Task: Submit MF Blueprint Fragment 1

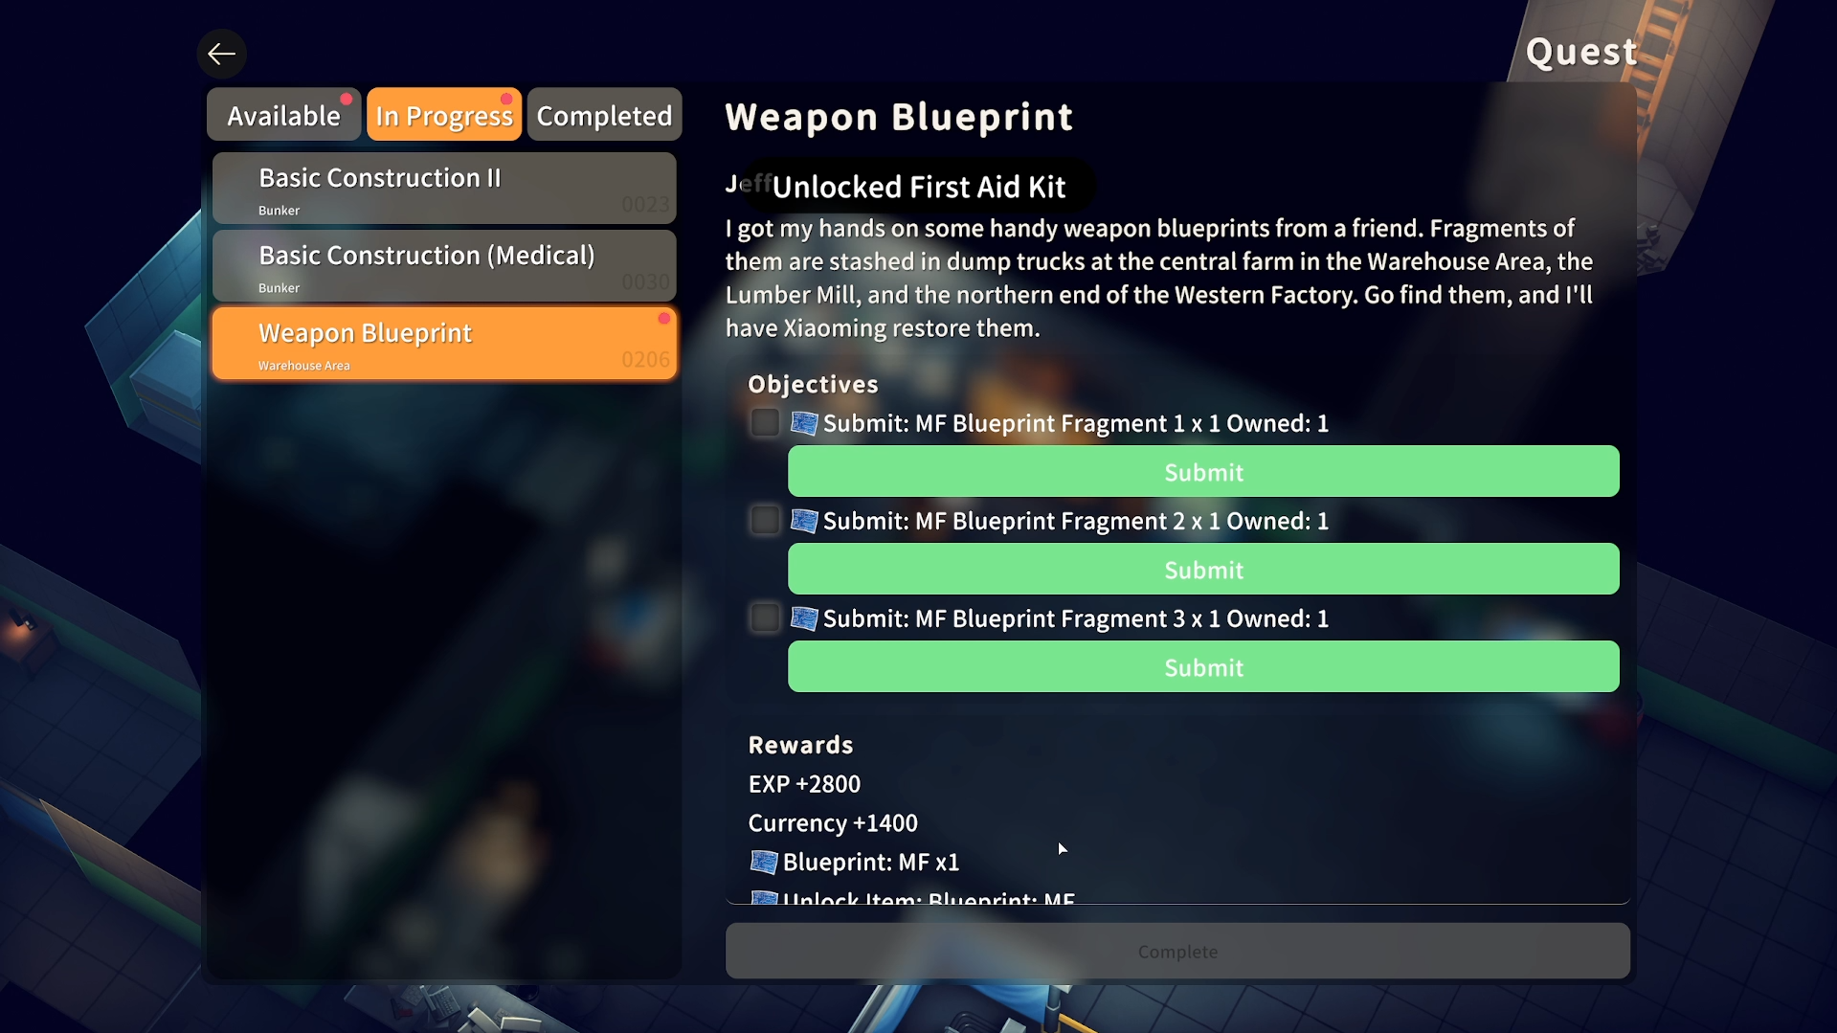Action: 1203,471
